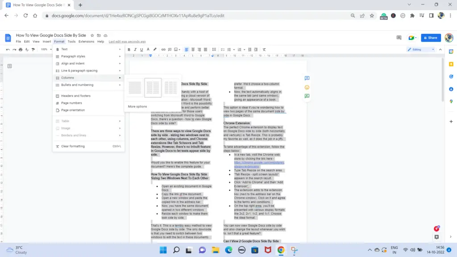The height and width of the screenshot is (257, 457).
Task: Open comment history icon
Action: click(399, 37)
